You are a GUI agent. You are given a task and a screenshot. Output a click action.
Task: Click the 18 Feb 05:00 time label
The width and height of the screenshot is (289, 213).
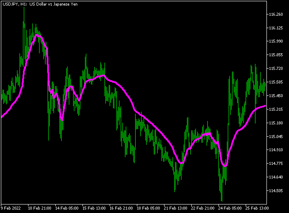[148, 208]
